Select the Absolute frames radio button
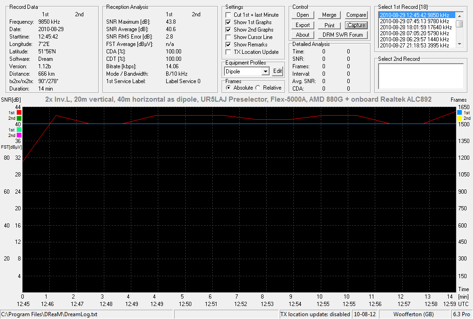Viewport: 473px width, 319px height. [229, 88]
